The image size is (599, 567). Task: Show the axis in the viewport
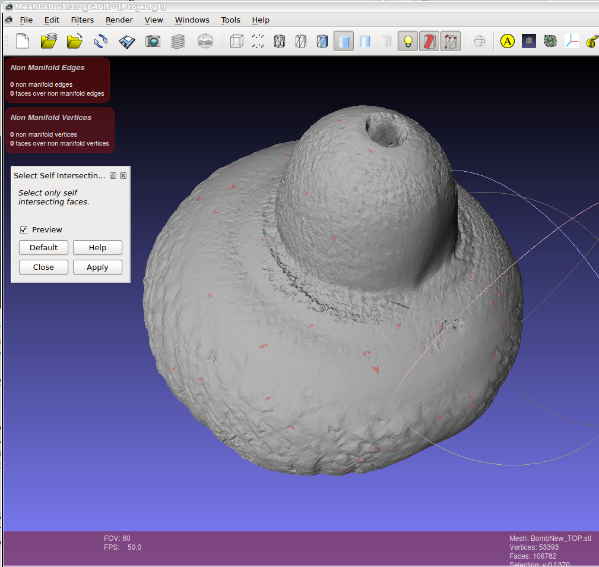point(479,41)
